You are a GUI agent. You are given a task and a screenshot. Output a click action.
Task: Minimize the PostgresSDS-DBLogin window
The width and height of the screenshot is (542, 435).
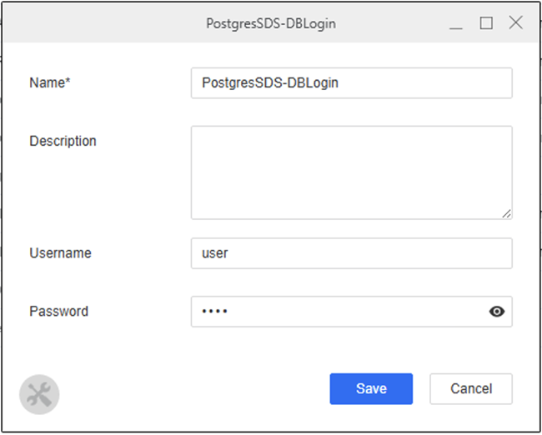coord(456,24)
